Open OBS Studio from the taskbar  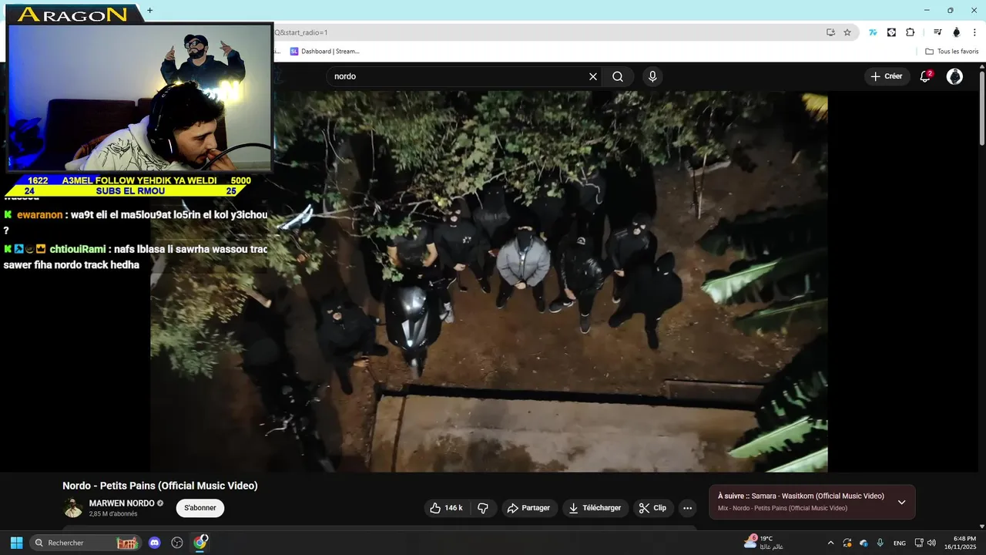[177, 543]
